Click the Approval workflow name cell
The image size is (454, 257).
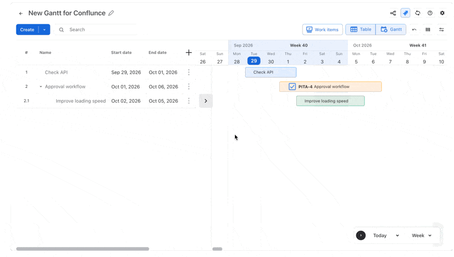[x=65, y=87]
